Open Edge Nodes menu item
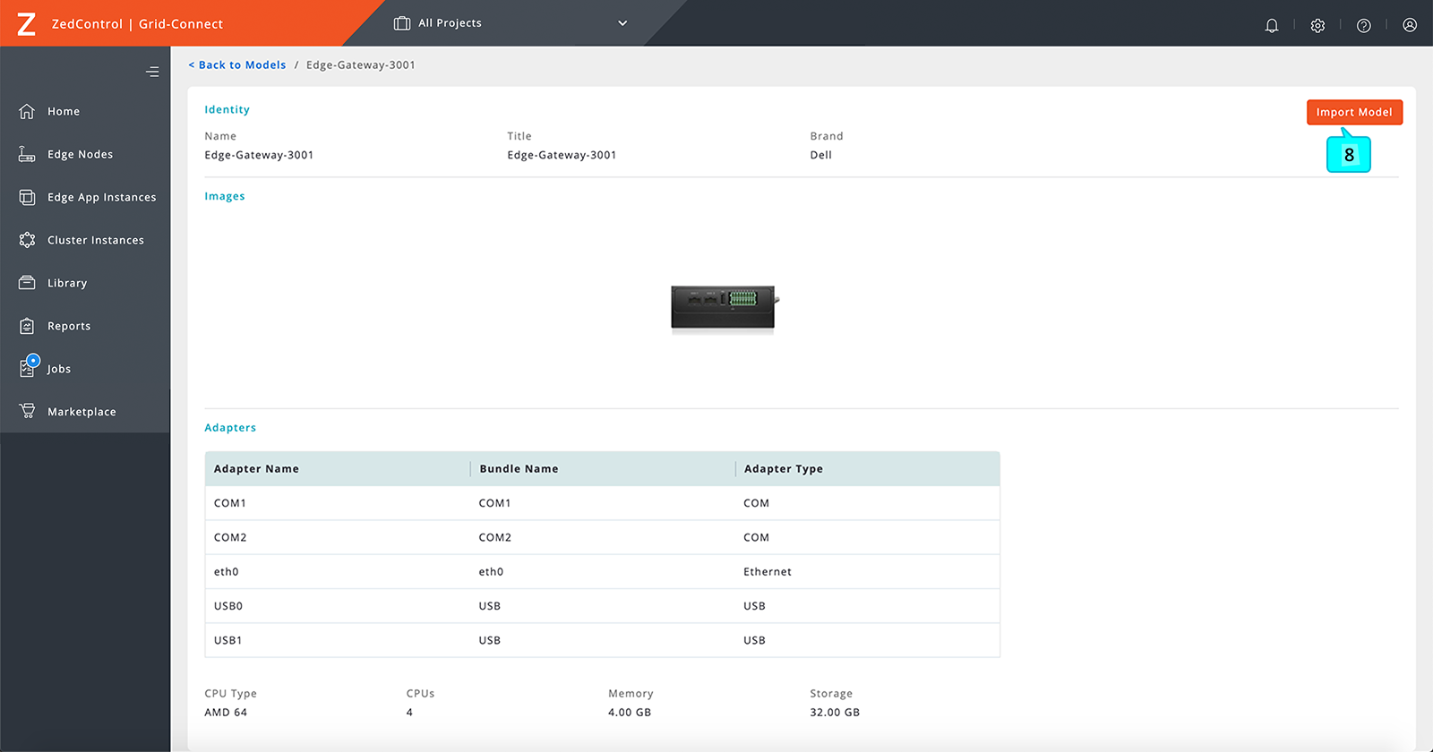The image size is (1433, 752). [x=80, y=154]
